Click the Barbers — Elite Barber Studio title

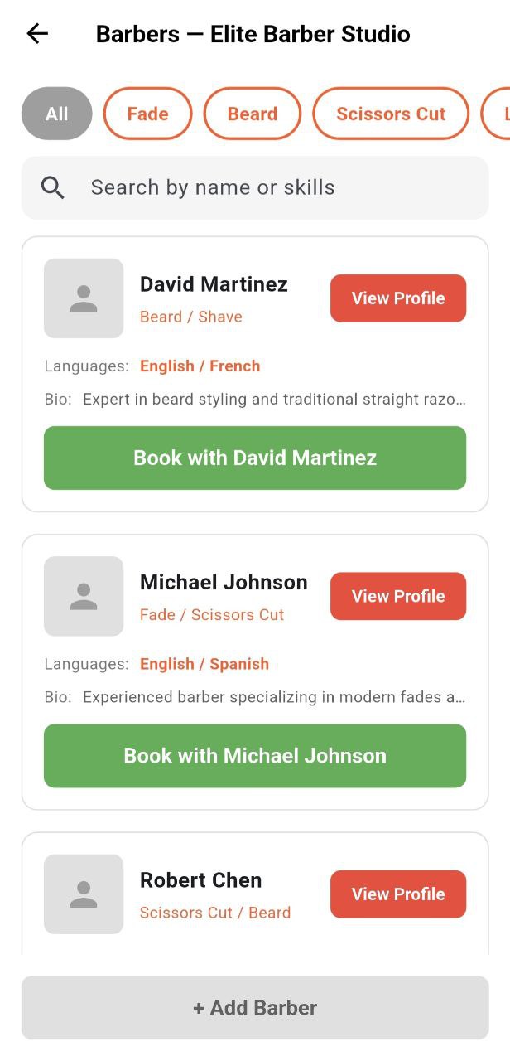pyautogui.click(x=253, y=33)
